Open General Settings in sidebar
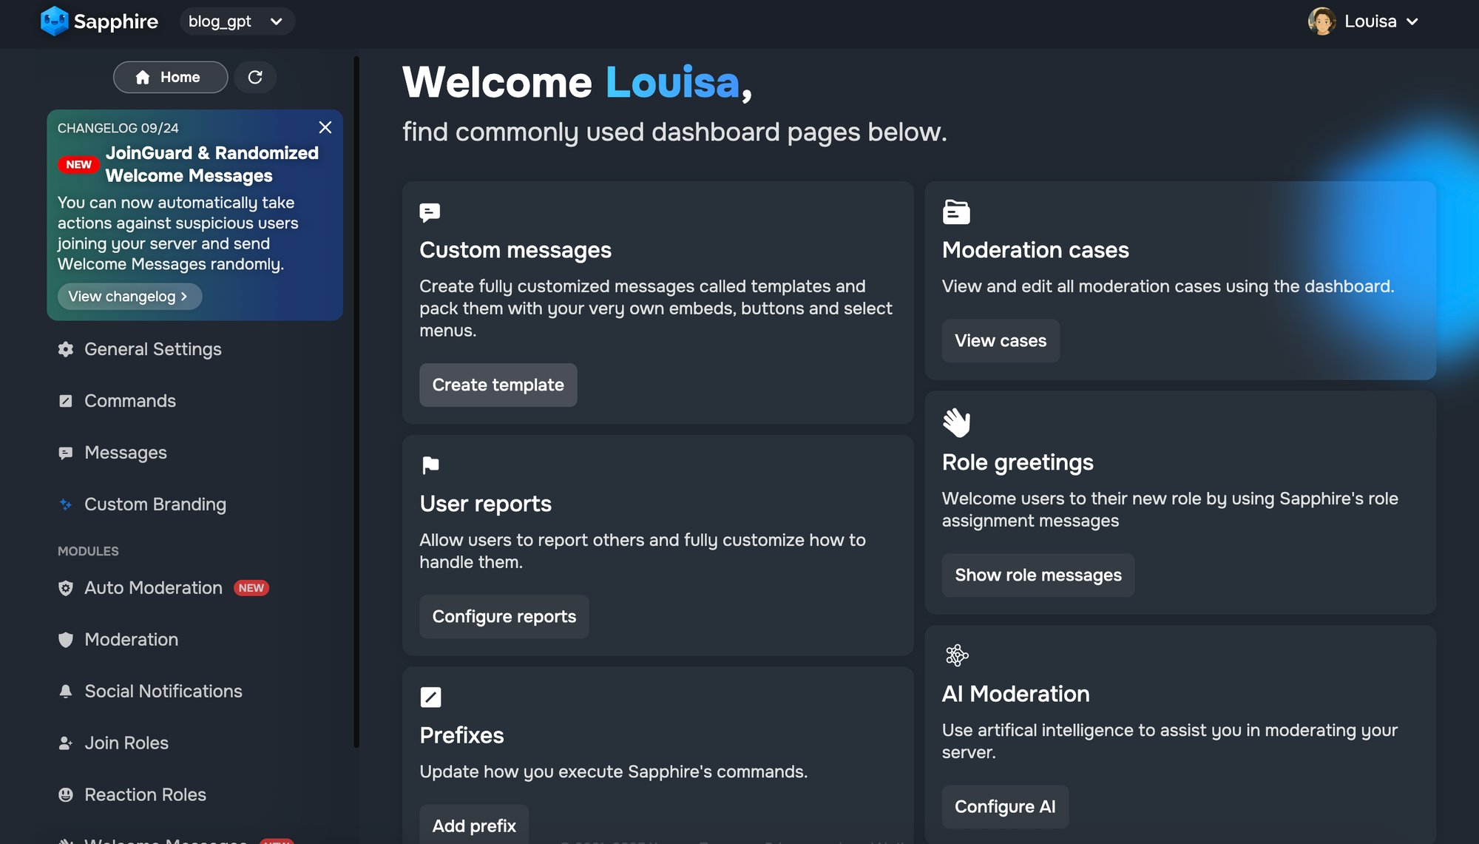The width and height of the screenshot is (1479, 844). 153,349
